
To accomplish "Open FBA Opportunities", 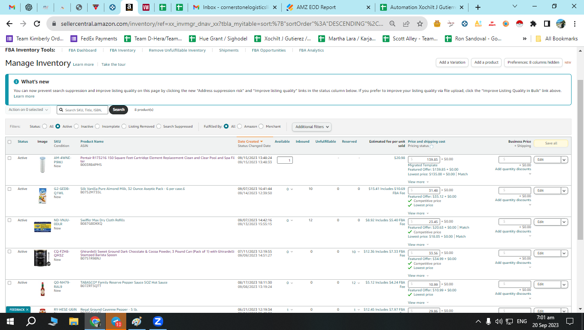I will [x=269, y=50].
